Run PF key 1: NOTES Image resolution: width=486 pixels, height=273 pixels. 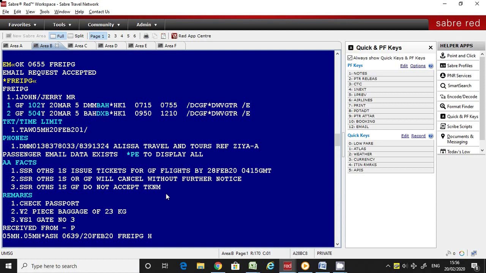click(391, 74)
